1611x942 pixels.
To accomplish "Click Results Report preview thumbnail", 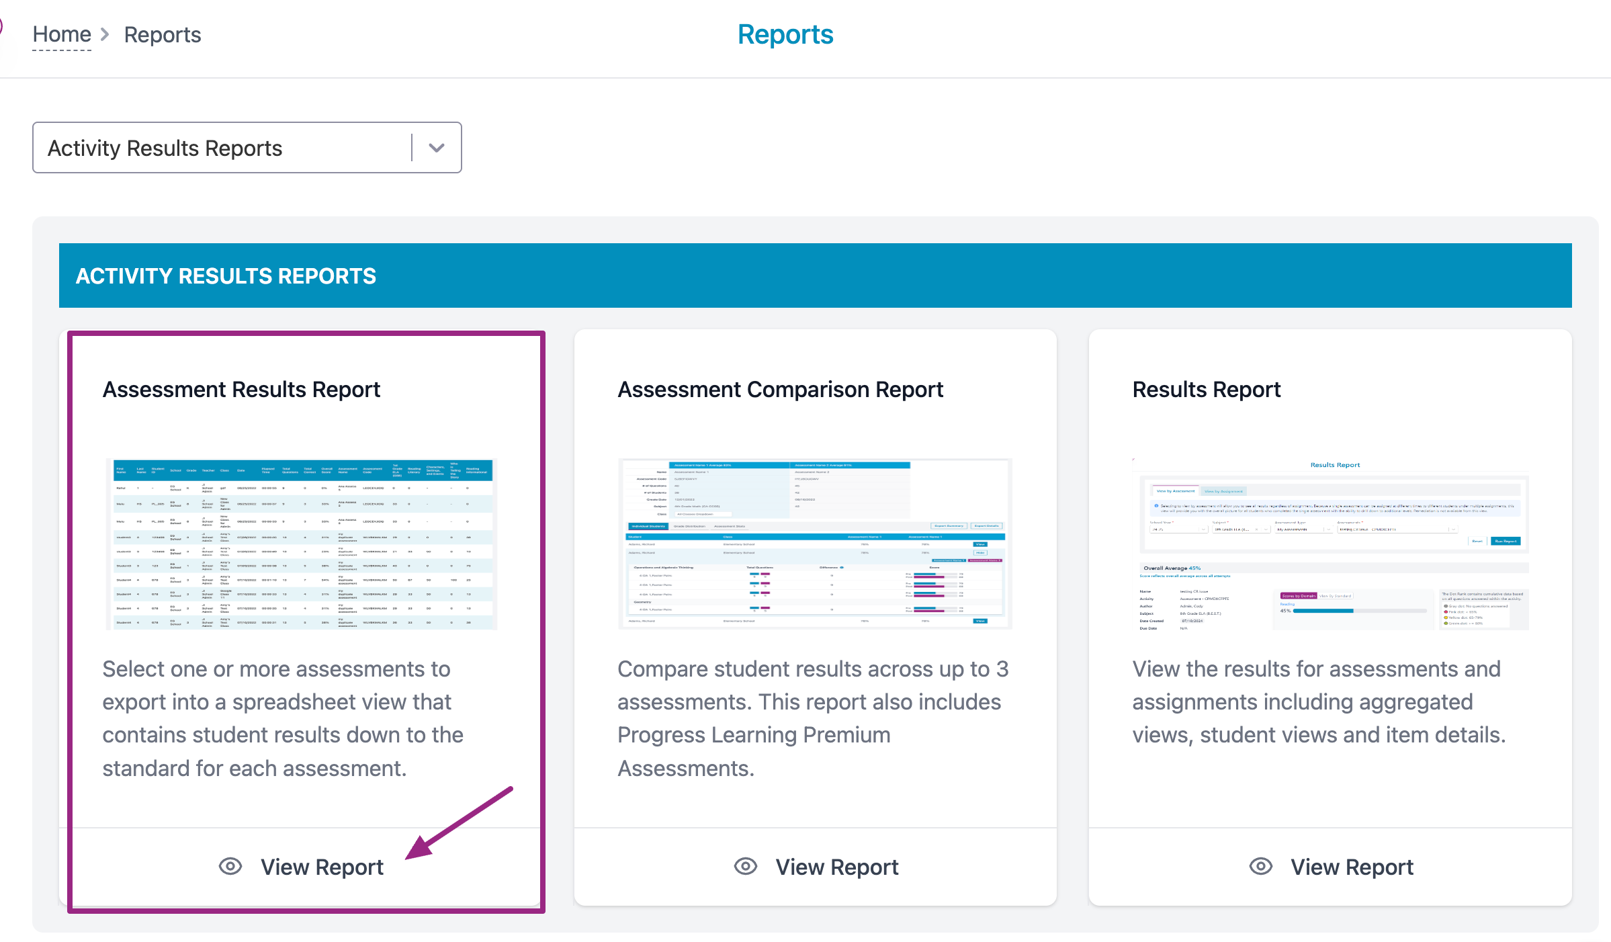I will point(1330,544).
